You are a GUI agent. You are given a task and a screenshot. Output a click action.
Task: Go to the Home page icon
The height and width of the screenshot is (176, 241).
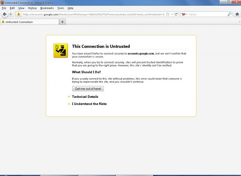pyautogui.click(x=237, y=14)
